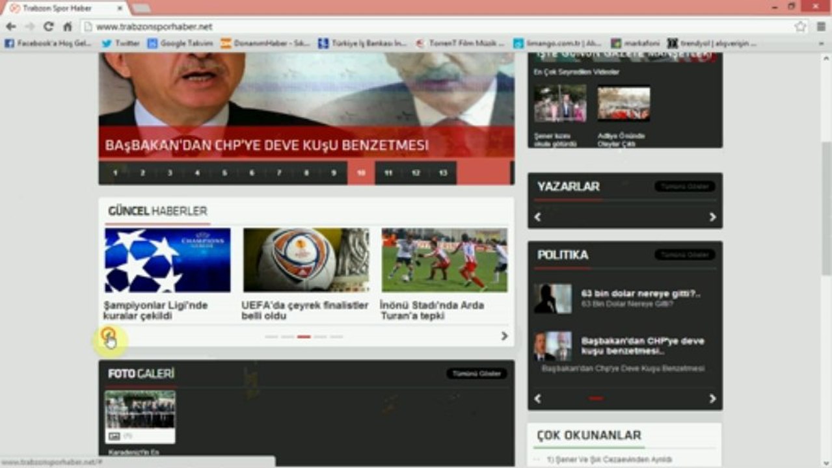Image resolution: width=832 pixels, height=468 pixels.
Task: Open İnönü Stadı'nda Arda Turan'a tepki
Action: [432, 310]
